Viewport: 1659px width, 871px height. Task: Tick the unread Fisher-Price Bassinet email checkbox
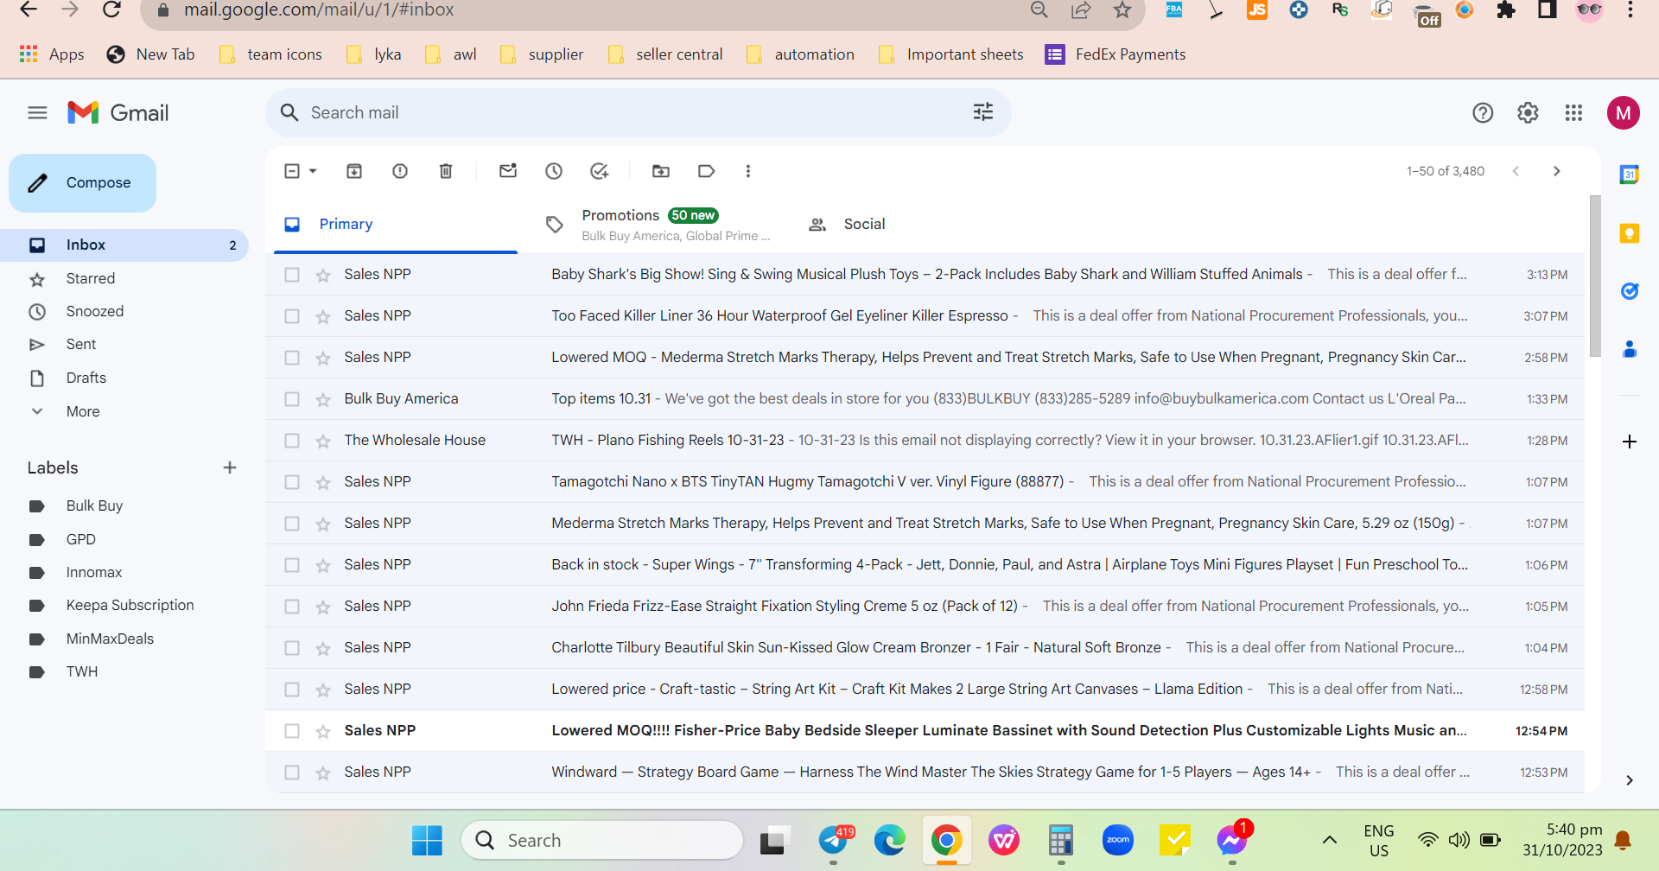point(292,731)
